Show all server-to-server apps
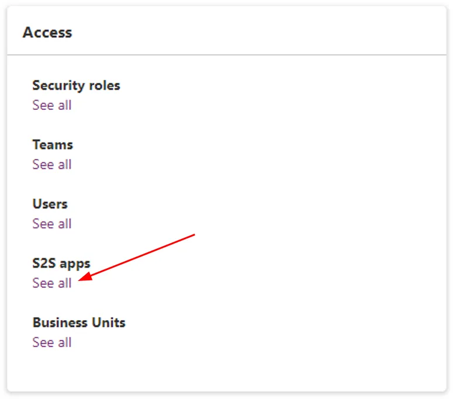This screenshot has height=399, width=453. coord(51,283)
